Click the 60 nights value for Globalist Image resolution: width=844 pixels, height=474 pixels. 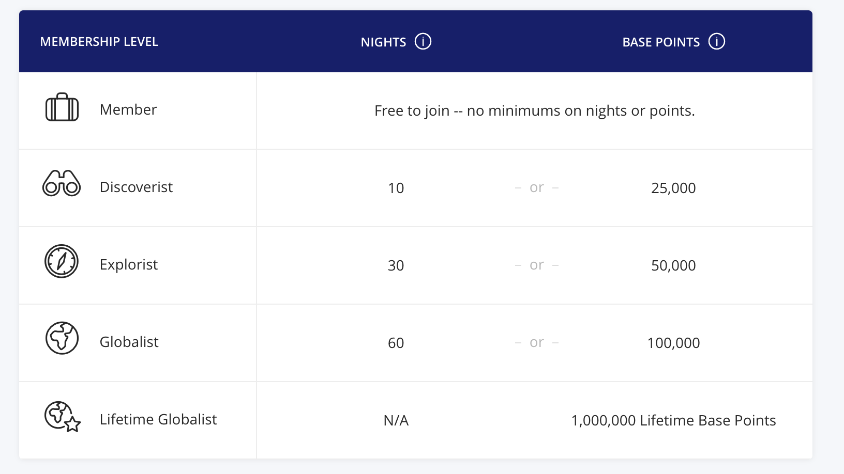click(396, 342)
